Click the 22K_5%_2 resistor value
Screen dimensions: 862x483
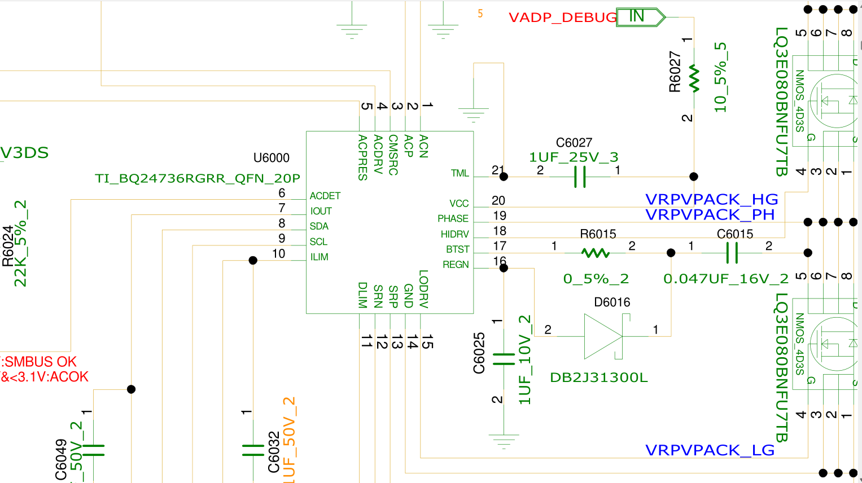[20, 243]
